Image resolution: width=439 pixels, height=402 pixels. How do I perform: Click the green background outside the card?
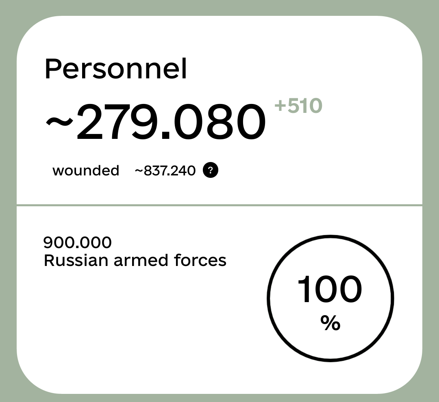[x=219, y=7]
